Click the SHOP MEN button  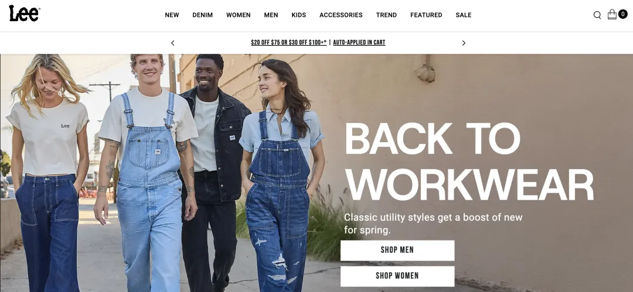click(x=397, y=250)
